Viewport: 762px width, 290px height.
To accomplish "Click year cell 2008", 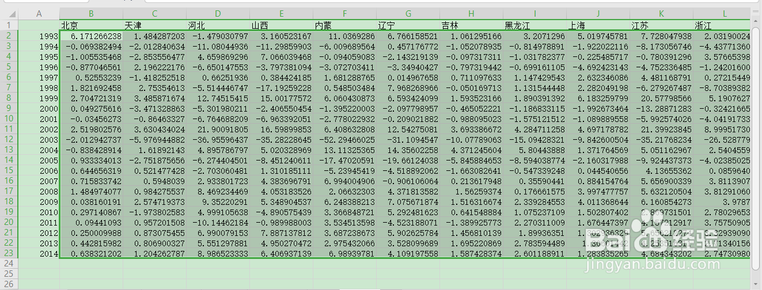I will (x=39, y=191).
